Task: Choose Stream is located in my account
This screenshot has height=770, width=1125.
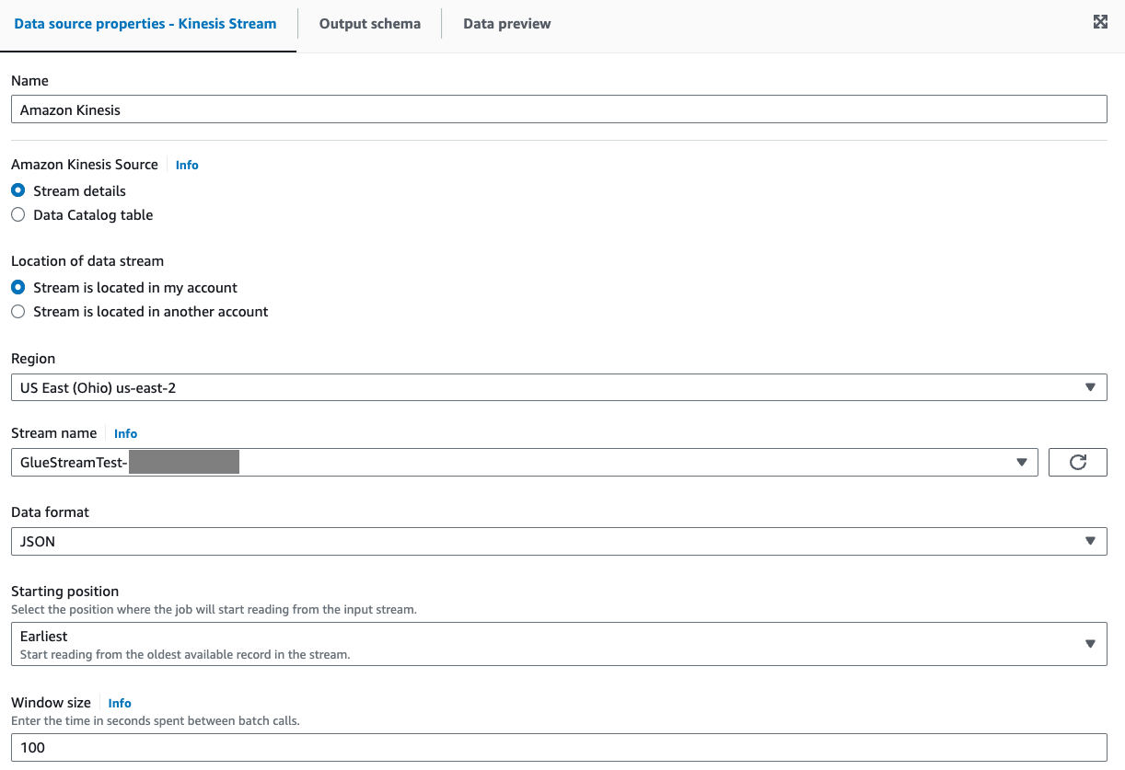Action: point(18,288)
